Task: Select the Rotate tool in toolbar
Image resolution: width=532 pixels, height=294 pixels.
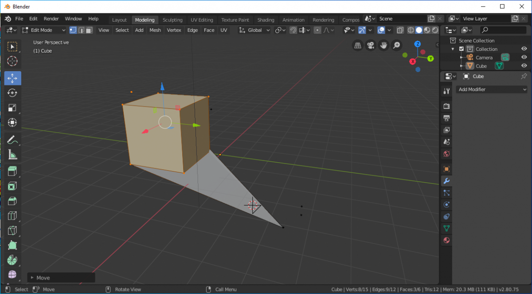Action: (x=12, y=93)
